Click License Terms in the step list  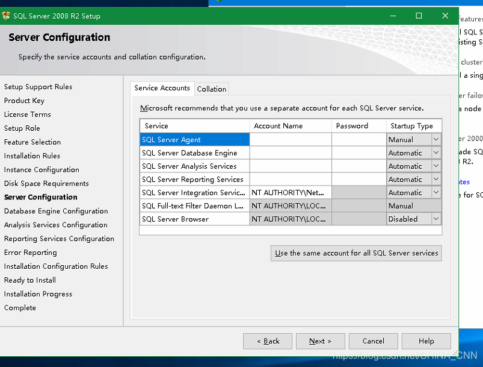(x=28, y=114)
